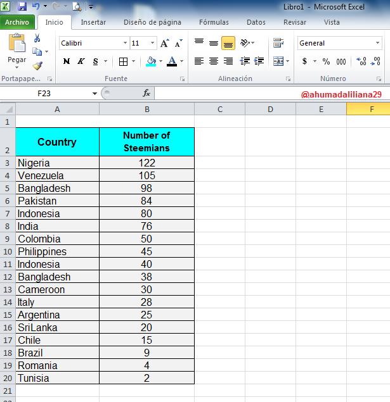
Task: Toggle Top Align vertical alignment
Action: (x=199, y=43)
